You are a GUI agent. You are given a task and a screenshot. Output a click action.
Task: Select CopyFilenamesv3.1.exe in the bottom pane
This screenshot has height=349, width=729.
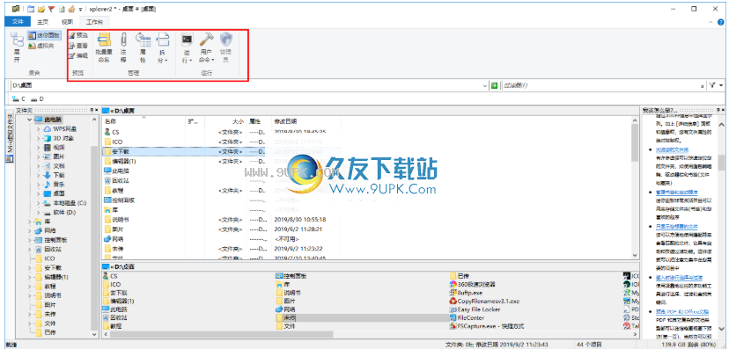[x=483, y=302]
